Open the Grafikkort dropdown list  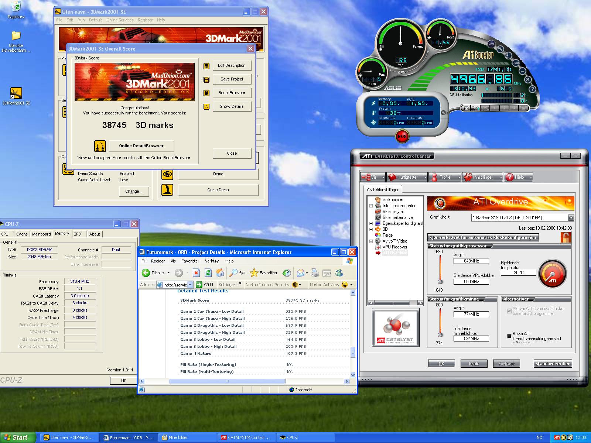(x=571, y=218)
